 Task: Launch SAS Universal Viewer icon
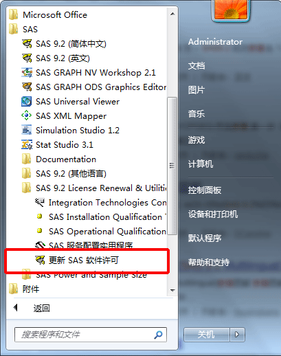tap(27, 101)
